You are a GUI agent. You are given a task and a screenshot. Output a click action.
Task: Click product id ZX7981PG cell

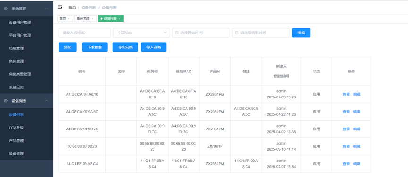point(215,94)
